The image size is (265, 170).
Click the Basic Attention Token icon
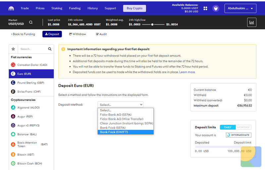tap(13, 144)
